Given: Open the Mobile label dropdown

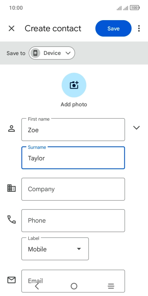Looking at the screenshot, I should point(55,249).
